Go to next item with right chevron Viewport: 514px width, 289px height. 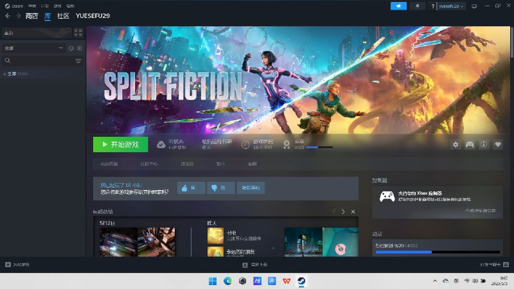pyautogui.click(x=343, y=211)
